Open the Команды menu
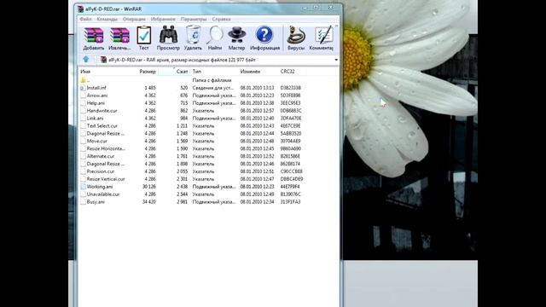This screenshot has width=546, height=307. pyautogui.click(x=107, y=19)
